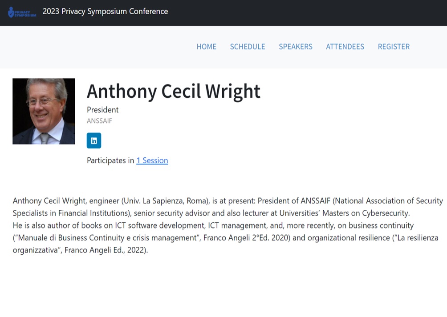The image size is (447, 317).
Task: Go to the HOME page
Action: point(207,47)
